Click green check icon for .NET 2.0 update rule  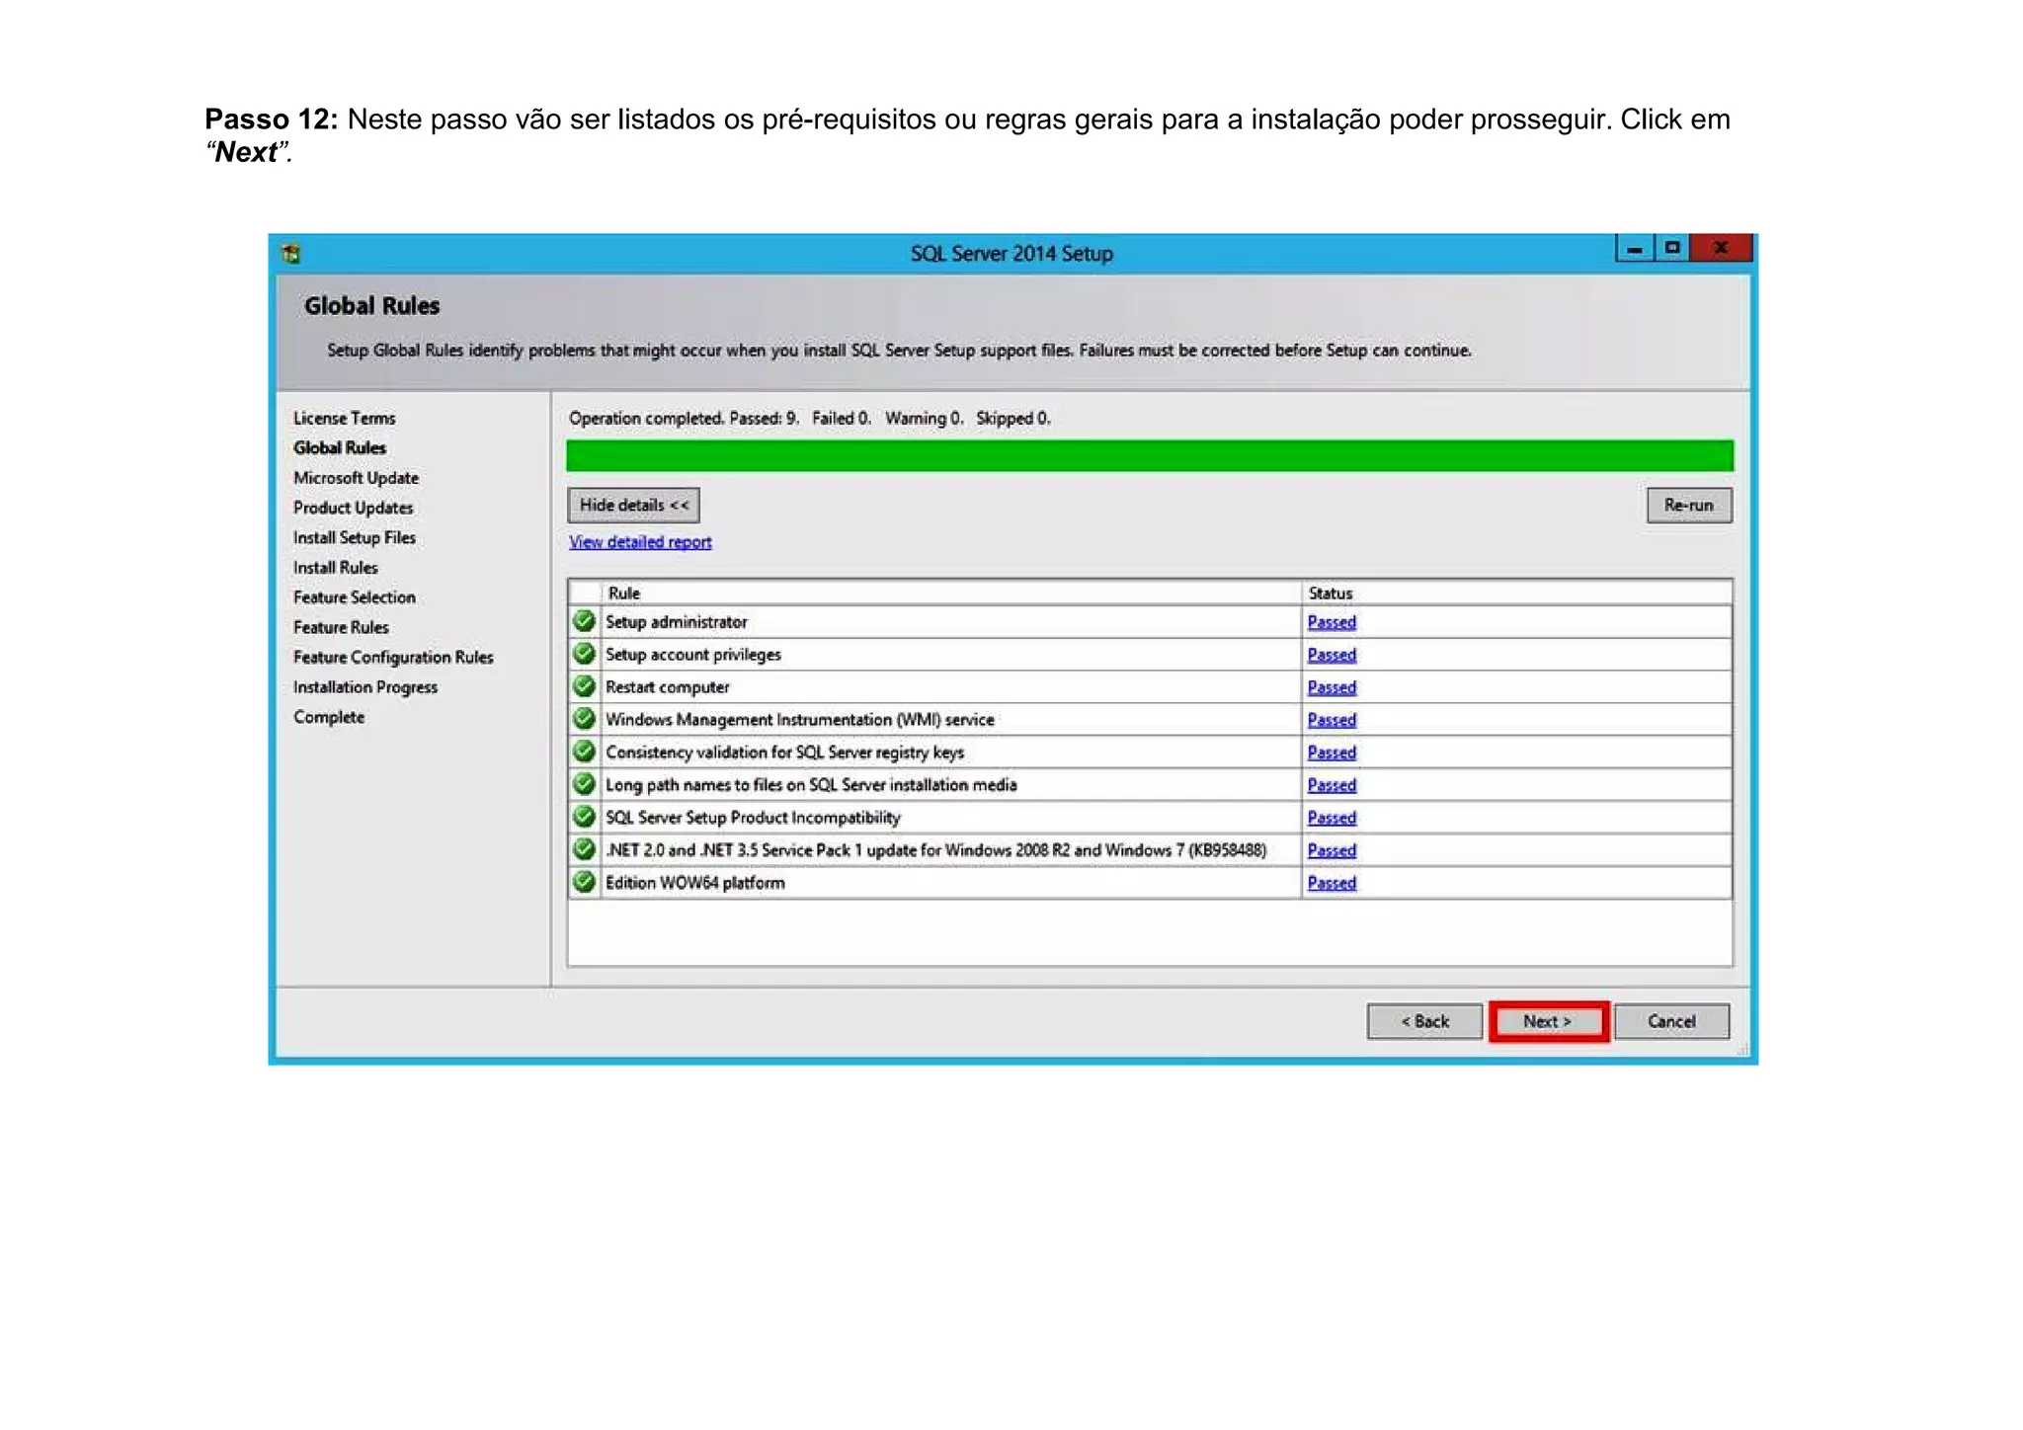click(x=584, y=849)
